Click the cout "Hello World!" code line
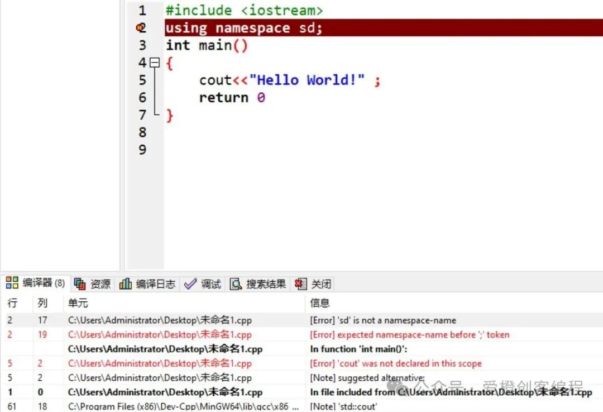The height and width of the screenshot is (412, 603). point(290,80)
